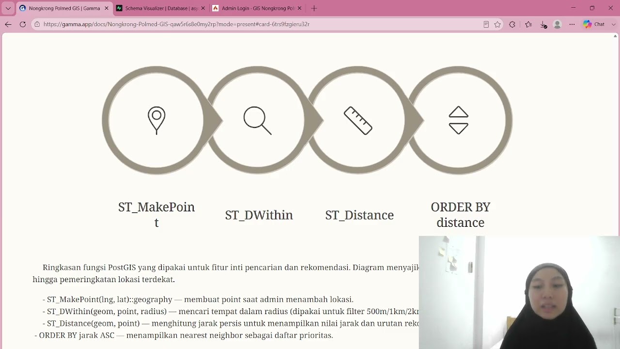Viewport: 620px width, 349px height.
Task: Open the browser extensions menu
Action: [512, 24]
